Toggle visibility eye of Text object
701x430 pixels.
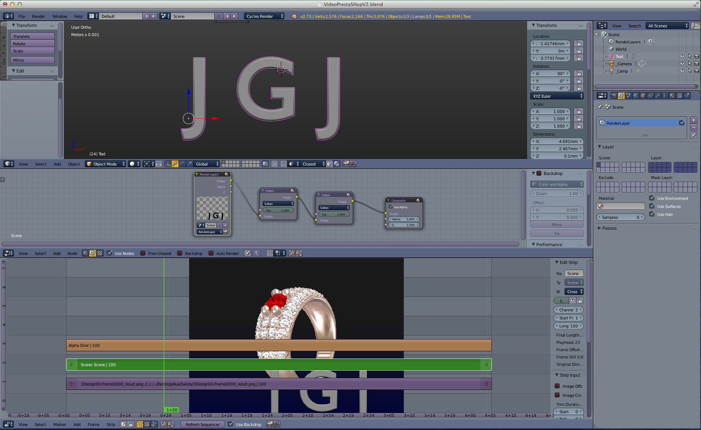[682, 56]
